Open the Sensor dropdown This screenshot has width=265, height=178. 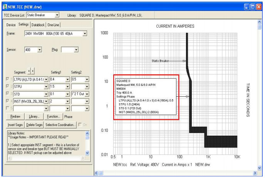coord(40,50)
